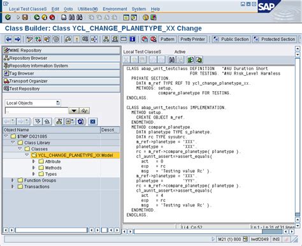
Task: Click the green checkmark Enter icon
Action: coord(8,17)
